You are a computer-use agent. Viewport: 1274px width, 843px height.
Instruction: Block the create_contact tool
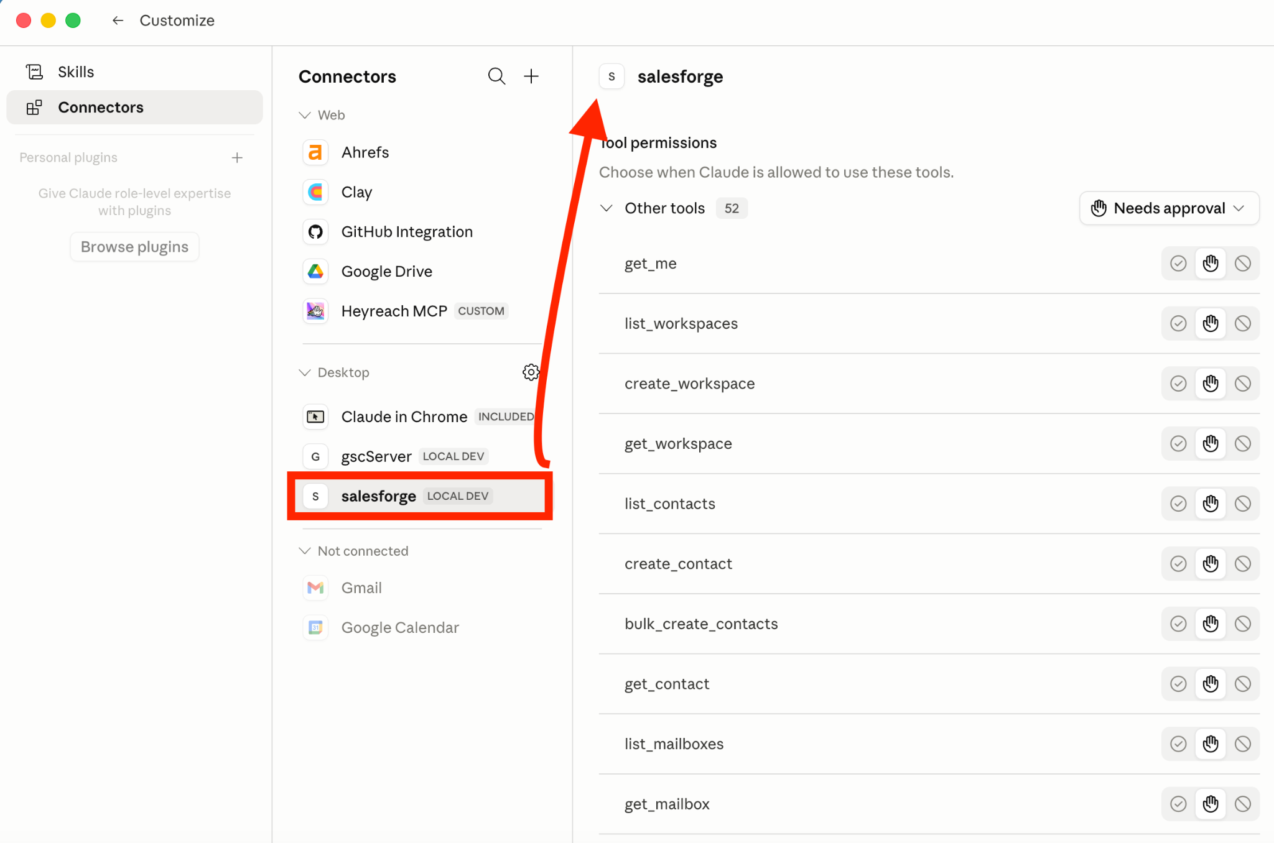coord(1243,564)
